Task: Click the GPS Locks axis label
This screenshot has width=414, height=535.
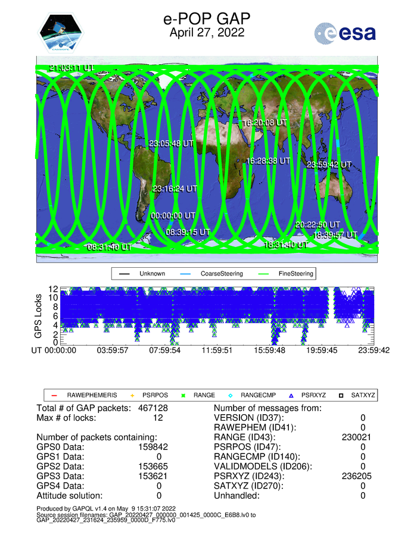Action: [x=39, y=315]
